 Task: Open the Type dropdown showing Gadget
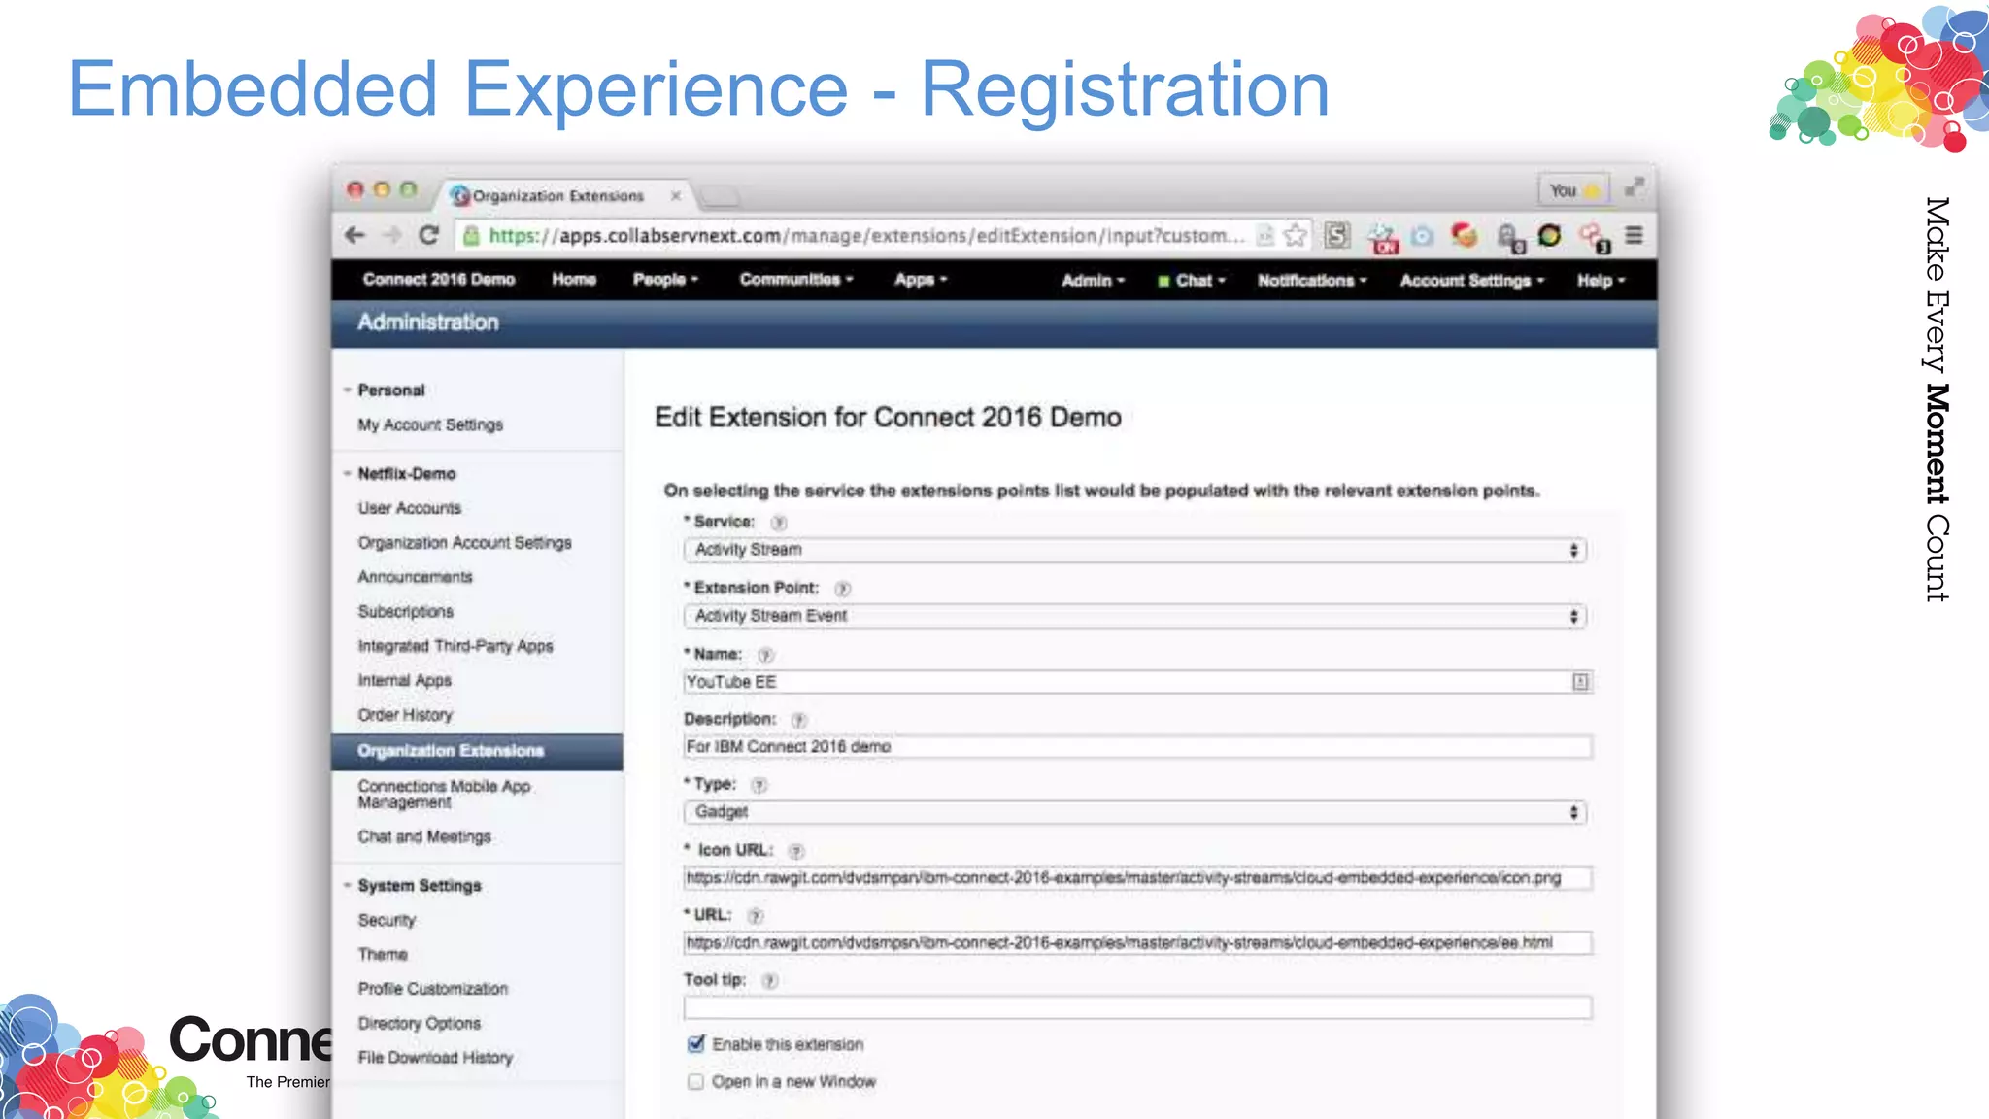point(1134,812)
